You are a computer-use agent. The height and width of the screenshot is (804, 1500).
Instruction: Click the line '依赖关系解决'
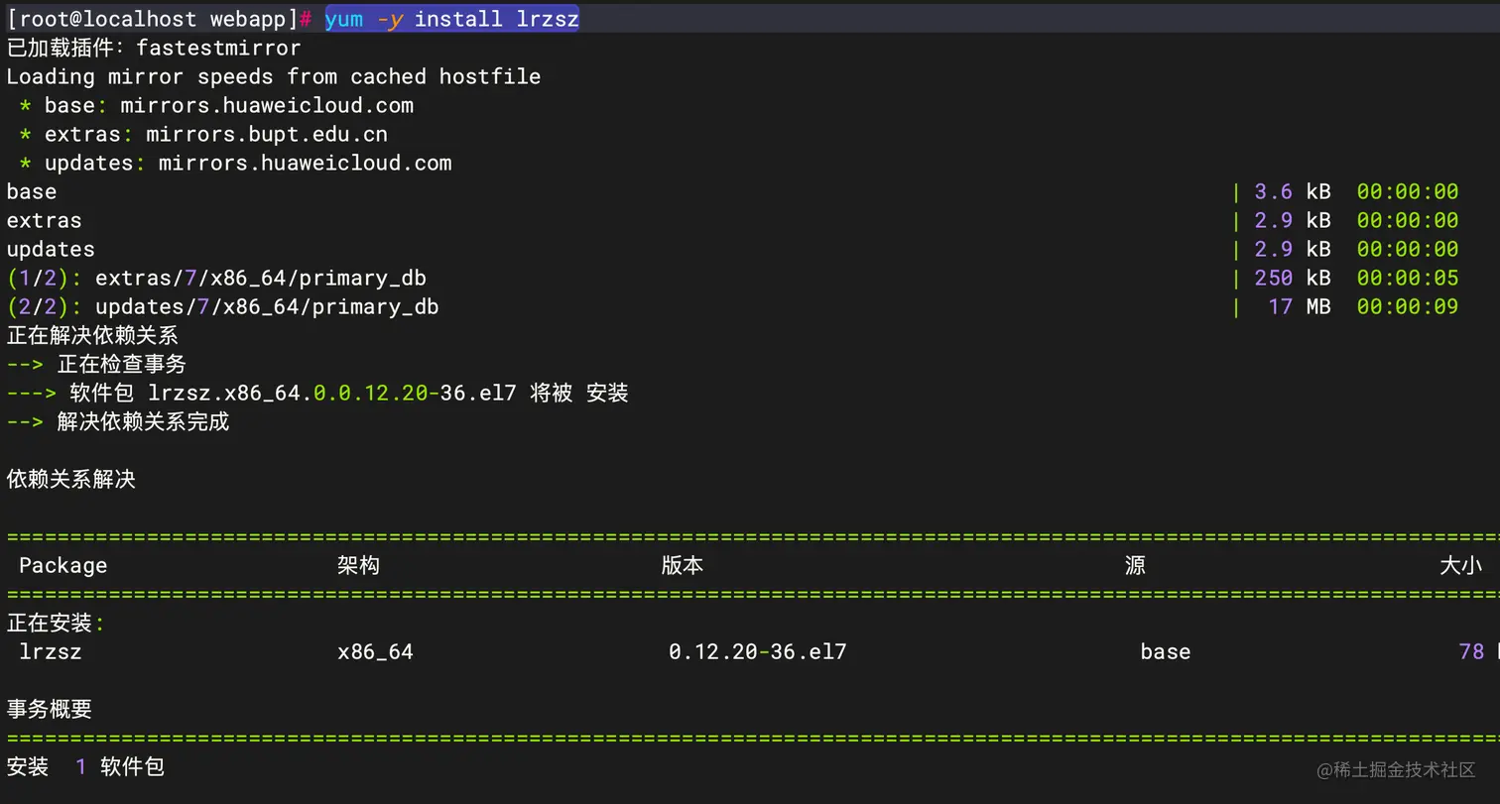coord(70,479)
